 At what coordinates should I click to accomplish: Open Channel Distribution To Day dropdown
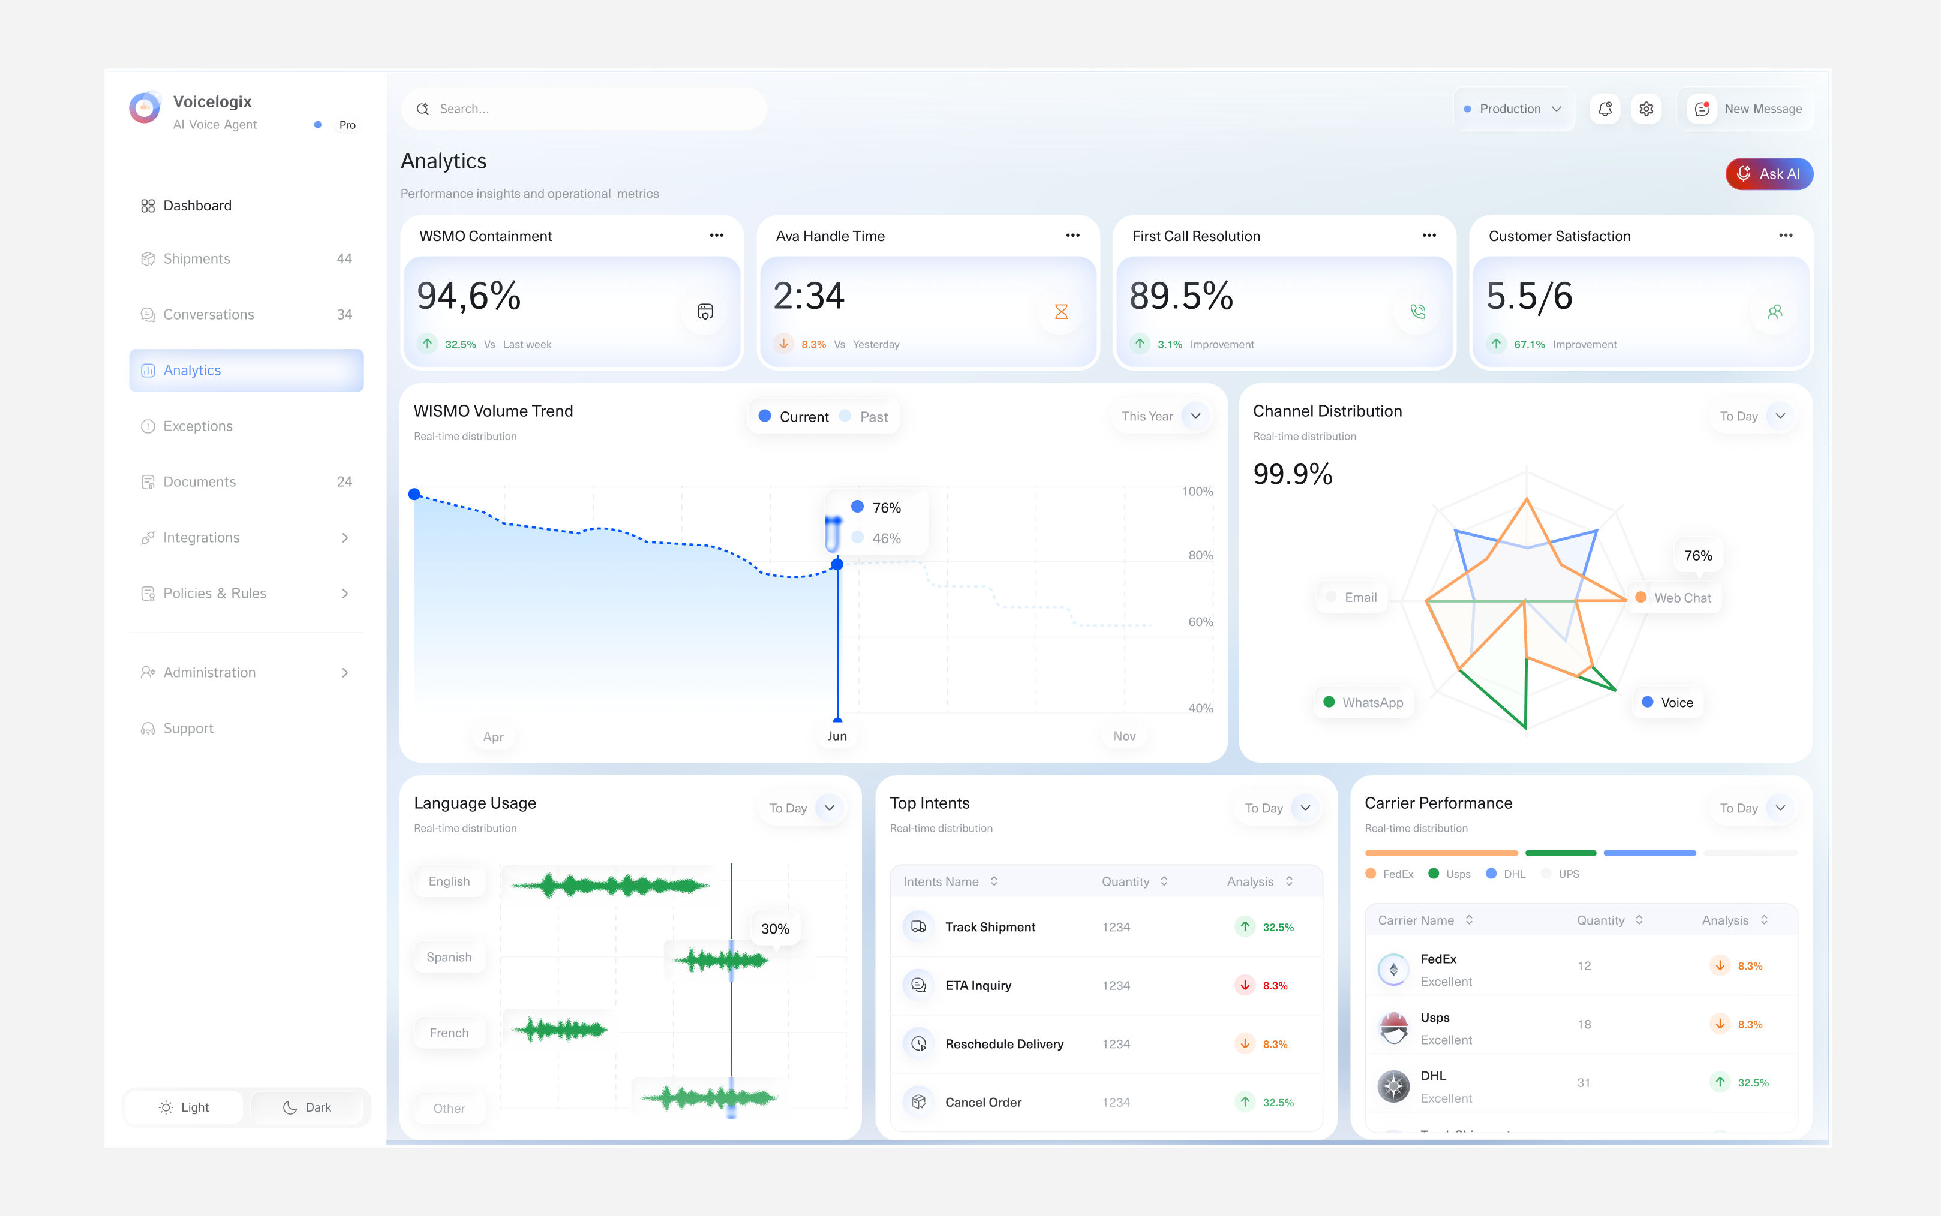point(1754,416)
